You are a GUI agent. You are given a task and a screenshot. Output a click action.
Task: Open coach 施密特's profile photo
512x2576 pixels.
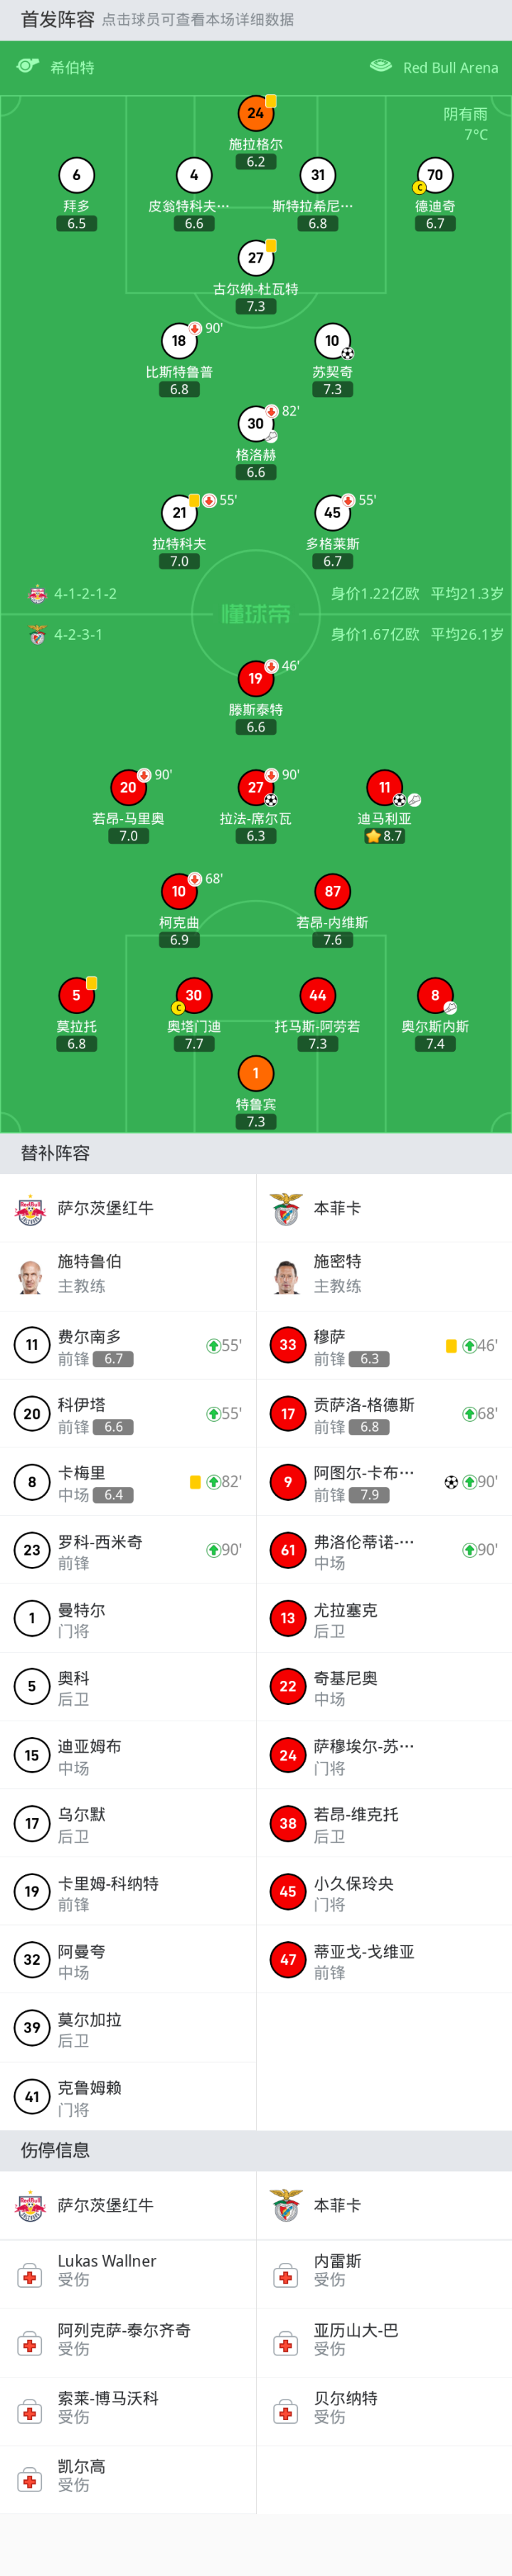tap(287, 1276)
